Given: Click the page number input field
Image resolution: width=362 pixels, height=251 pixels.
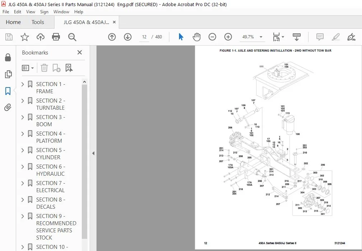Looking at the screenshot, I should tap(144, 37).
